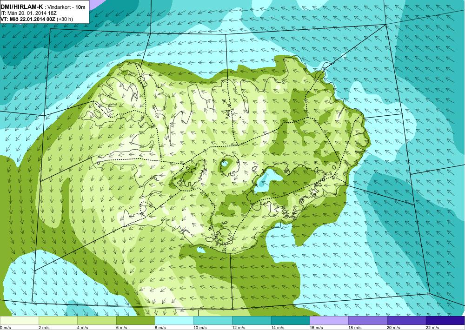This screenshot has width=465, height=330.
Task: Click the 'IT: Mán 20. 01. 2014 18Z' line
Action: pos(28,13)
